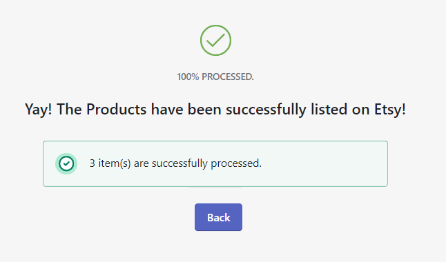This screenshot has width=446, height=262.
Task: Click the word 'Etsy!' in the heading
Action: click(390, 110)
